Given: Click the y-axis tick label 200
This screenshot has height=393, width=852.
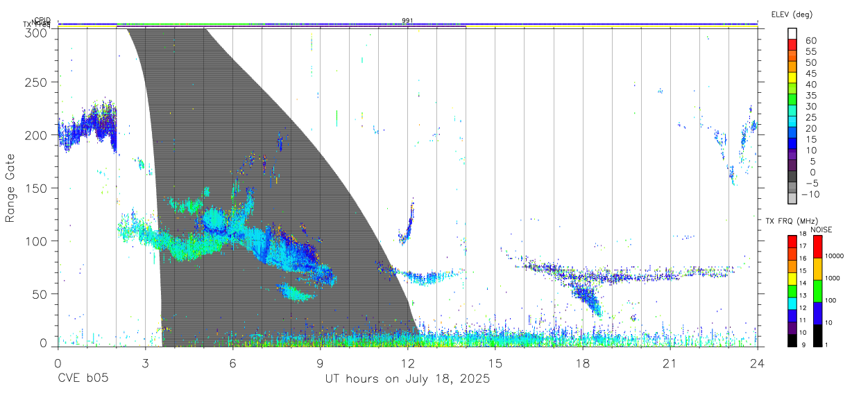Looking at the screenshot, I should tap(36, 134).
